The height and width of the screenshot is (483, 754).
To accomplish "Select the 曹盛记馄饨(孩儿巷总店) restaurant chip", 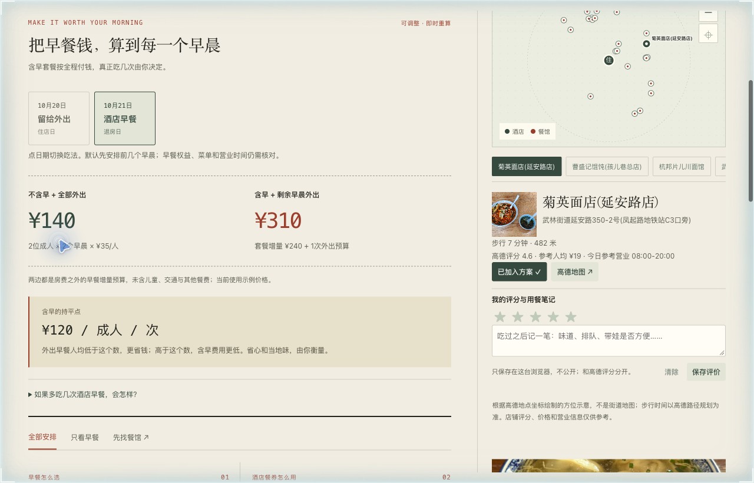I will point(607,167).
